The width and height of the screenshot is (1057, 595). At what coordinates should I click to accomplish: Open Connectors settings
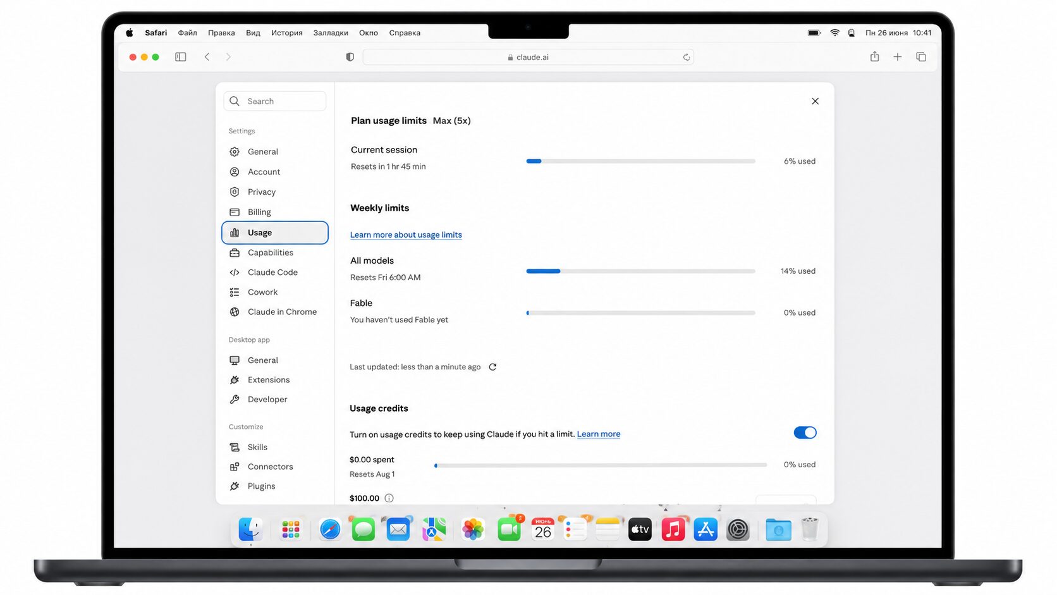click(x=275, y=467)
